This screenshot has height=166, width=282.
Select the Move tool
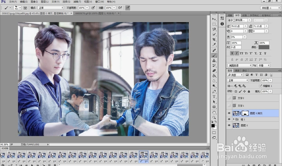point(214,19)
